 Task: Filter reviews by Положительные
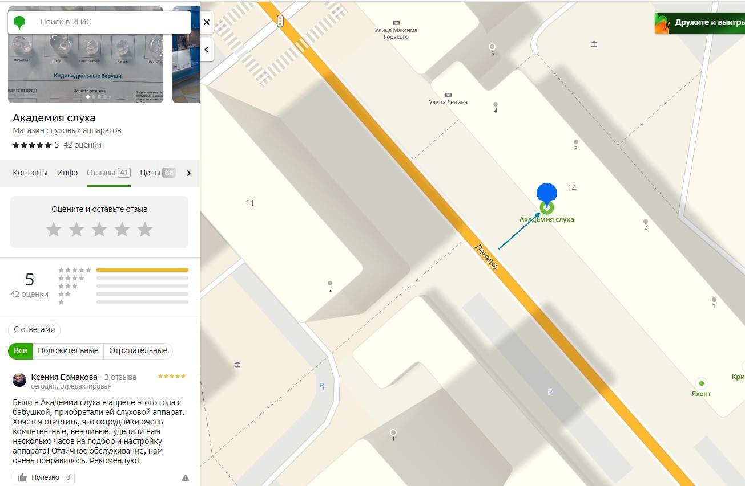[68, 350]
